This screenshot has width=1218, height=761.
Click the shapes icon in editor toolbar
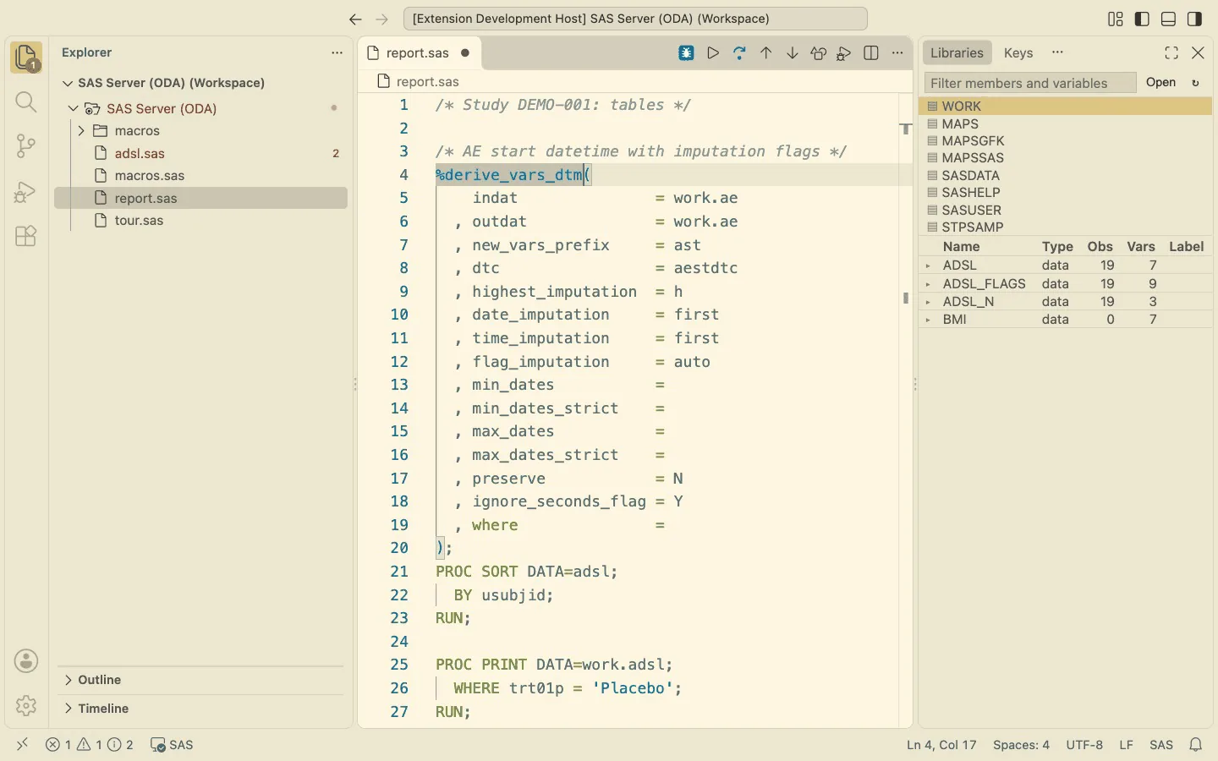pyautogui.click(x=819, y=53)
